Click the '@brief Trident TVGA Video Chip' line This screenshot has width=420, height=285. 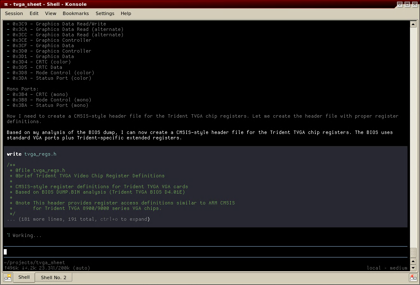(87, 176)
